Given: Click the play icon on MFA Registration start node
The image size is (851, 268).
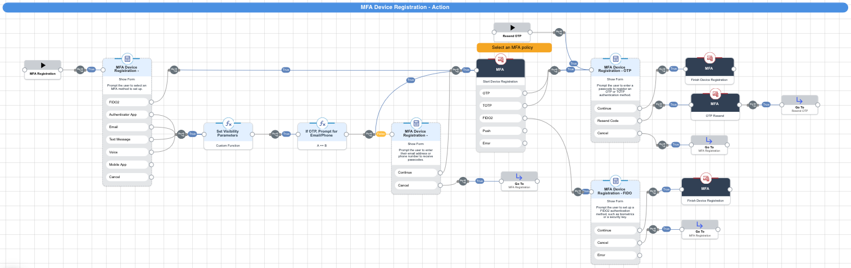Looking at the screenshot, I should [x=43, y=66].
